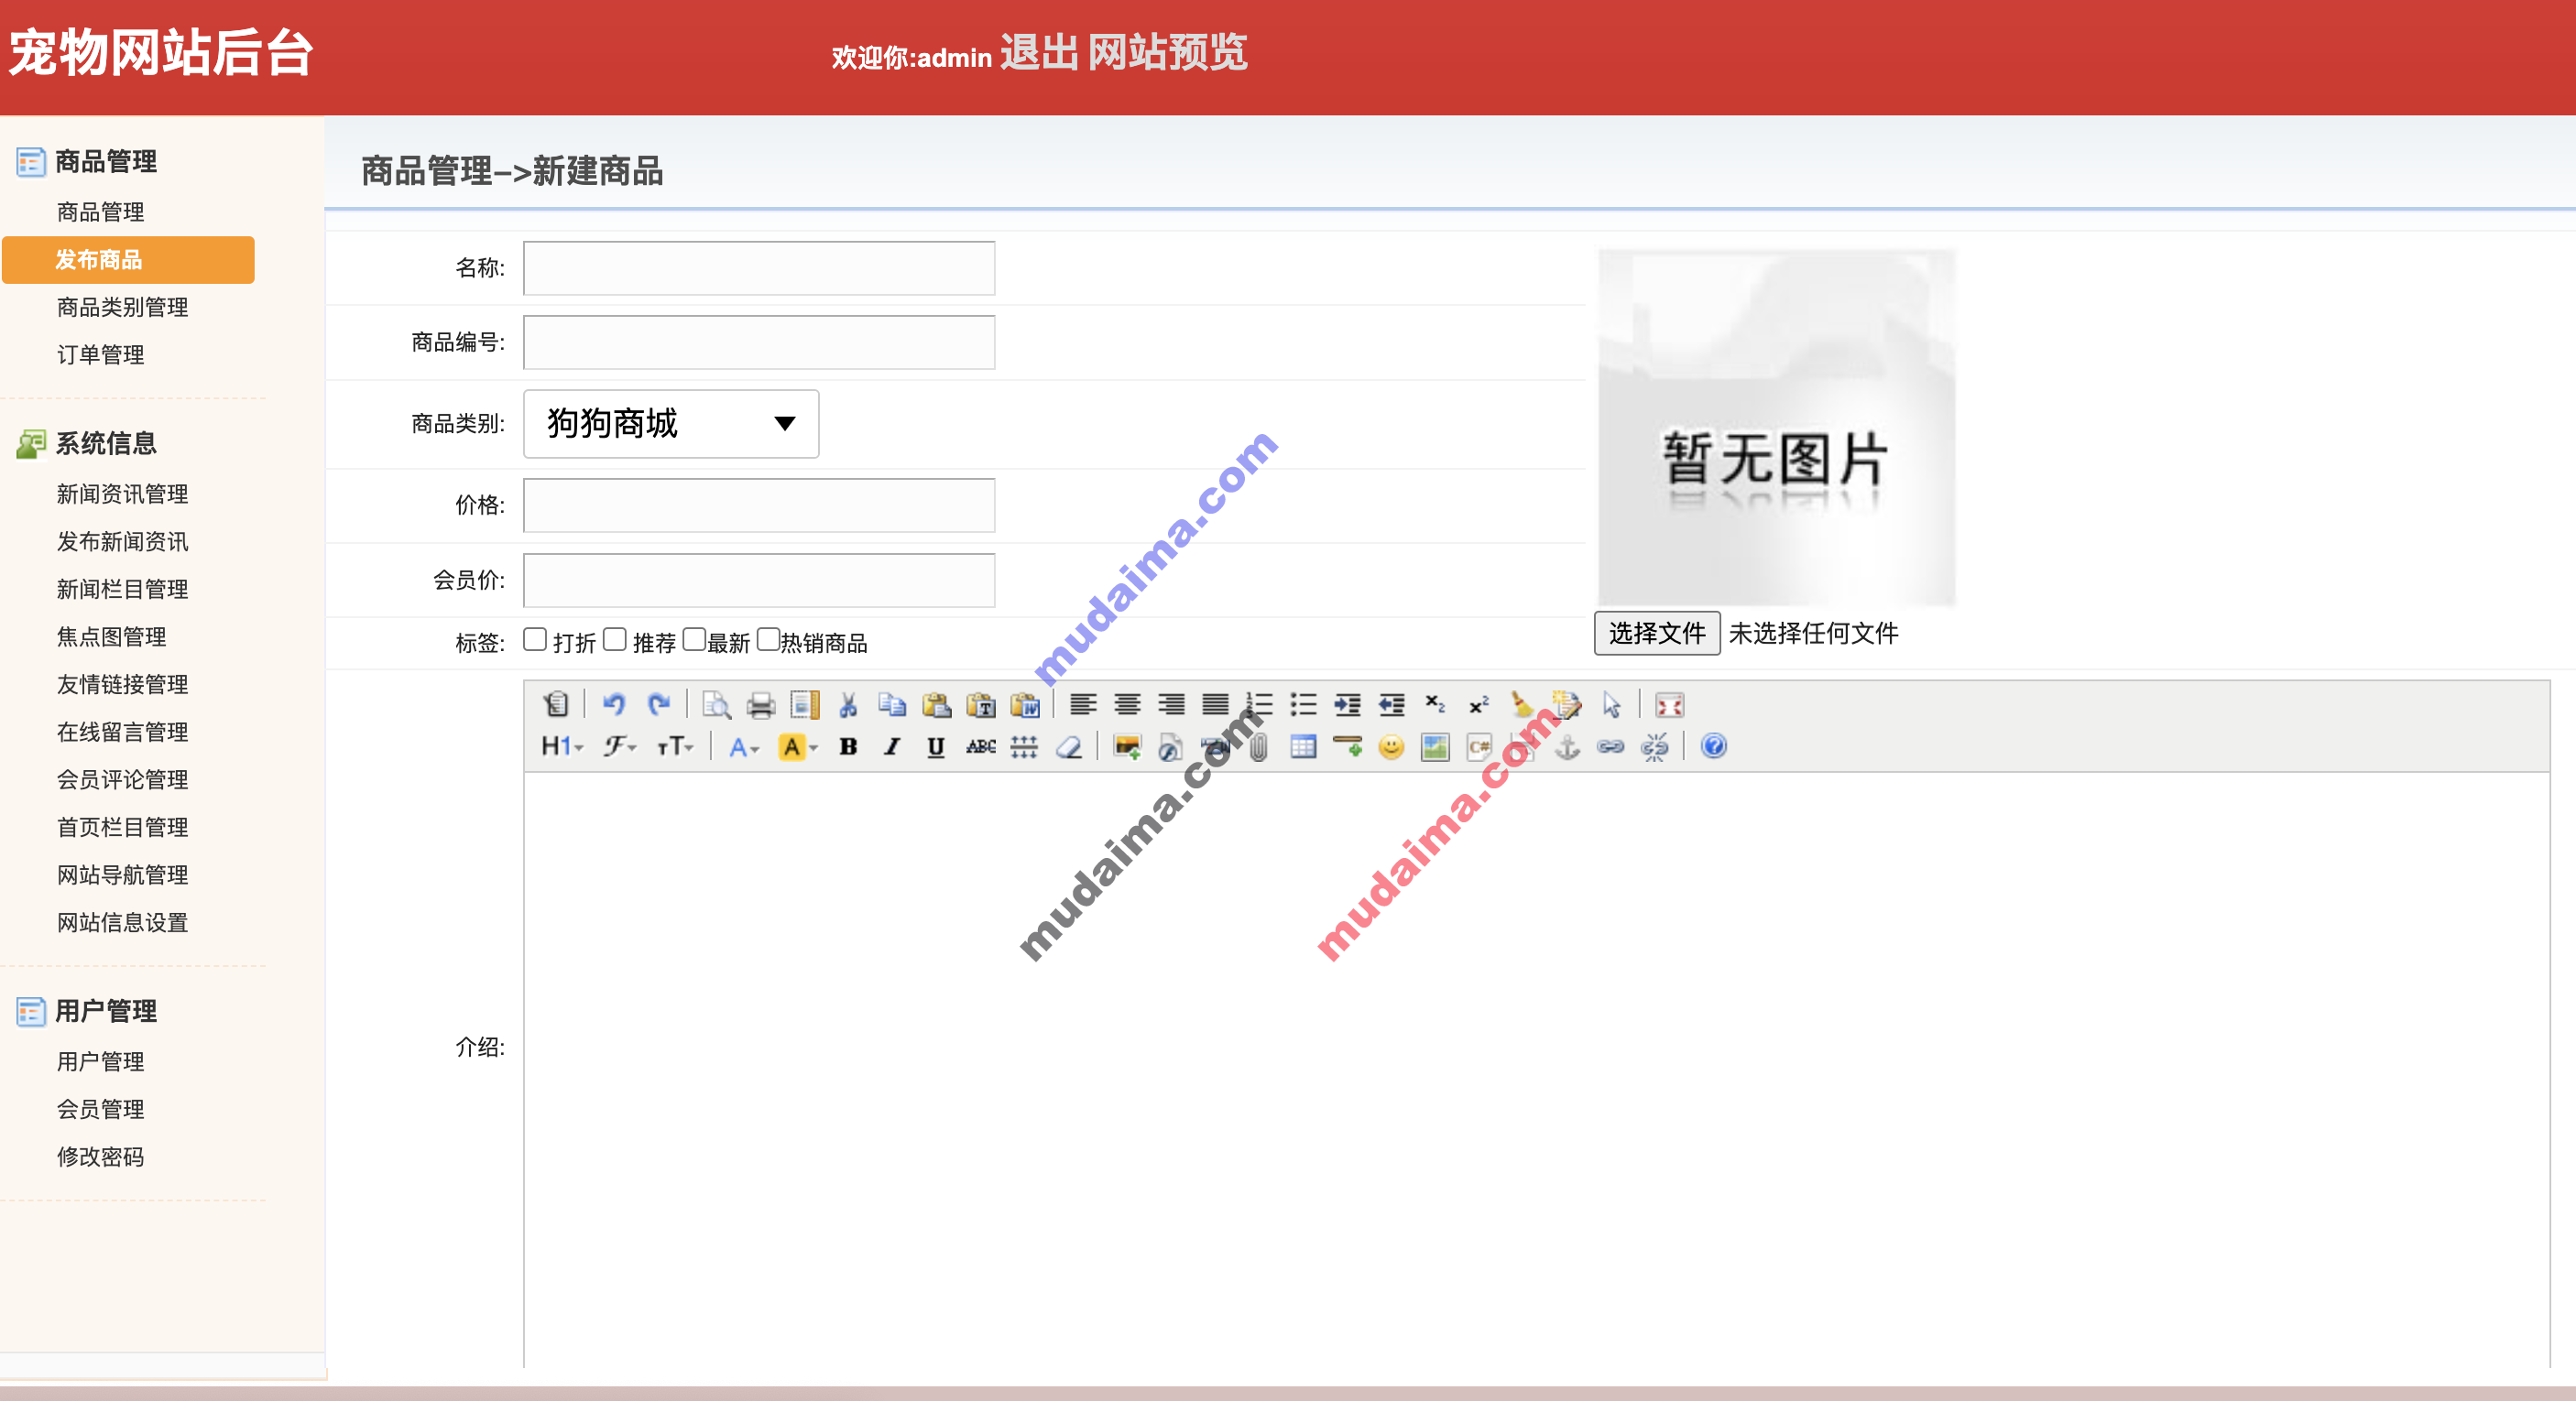The image size is (2576, 1401).
Task: Check the 打折 checkbox
Action: 535,639
